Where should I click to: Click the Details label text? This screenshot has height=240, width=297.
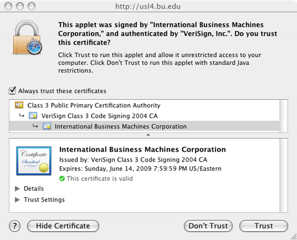click(34, 188)
